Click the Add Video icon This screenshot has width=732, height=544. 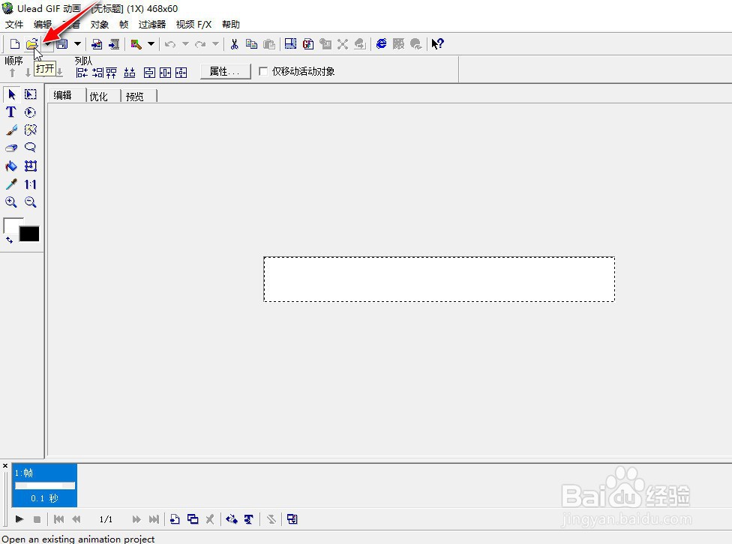pyautogui.click(x=114, y=44)
